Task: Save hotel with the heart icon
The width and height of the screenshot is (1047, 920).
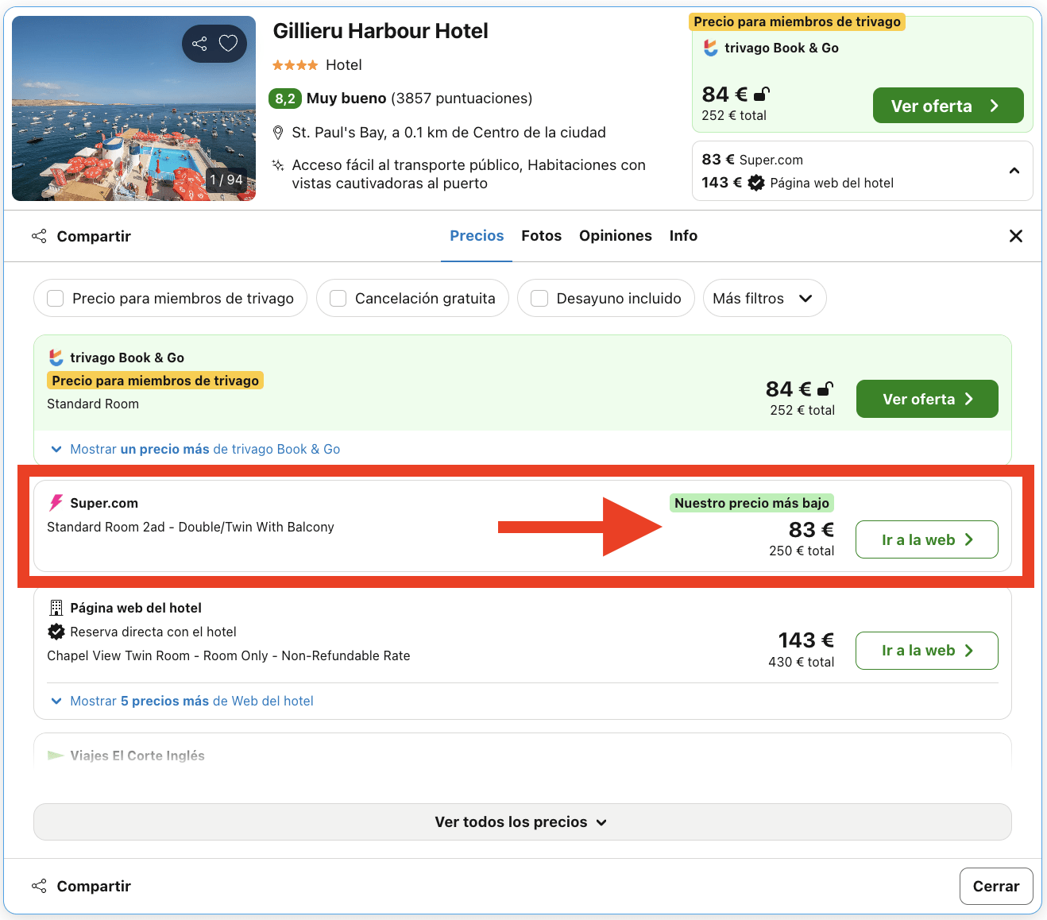Action: pos(229,44)
